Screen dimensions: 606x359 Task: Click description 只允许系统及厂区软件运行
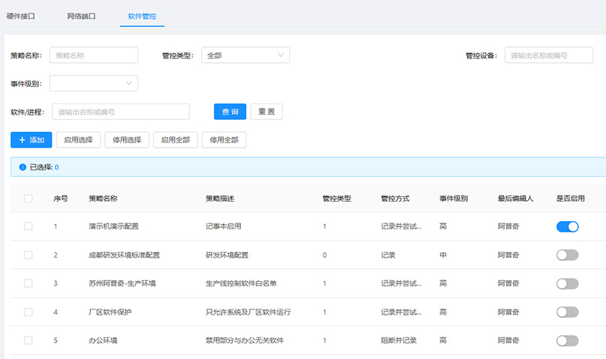(x=248, y=312)
